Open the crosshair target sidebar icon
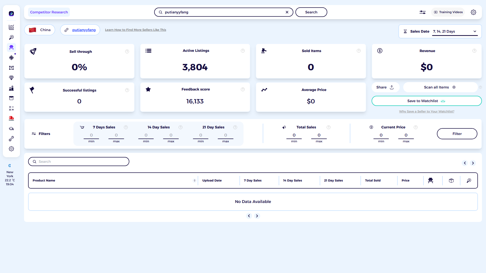 11,58
